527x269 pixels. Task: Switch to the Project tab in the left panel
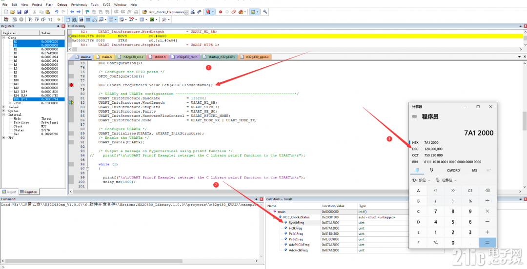pyautogui.click(x=9, y=192)
